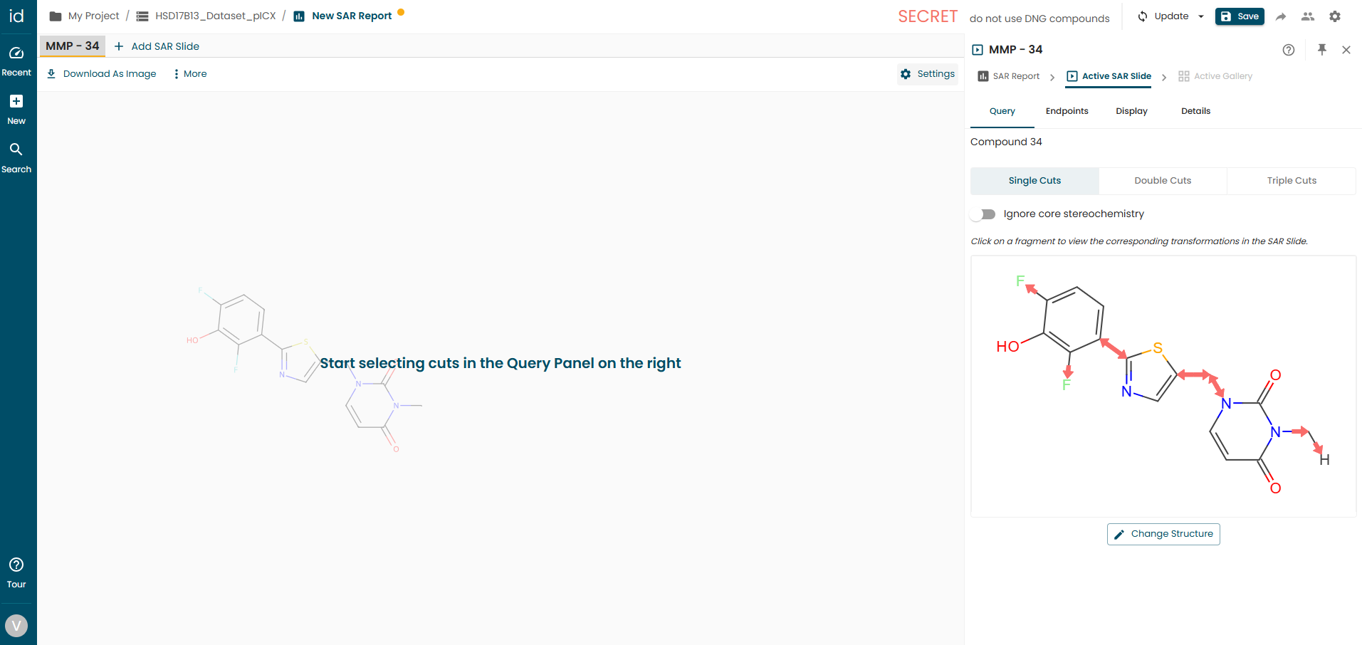Image resolution: width=1362 pixels, height=645 pixels.
Task: Open the top-right gear settings icon
Action: point(1335,16)
